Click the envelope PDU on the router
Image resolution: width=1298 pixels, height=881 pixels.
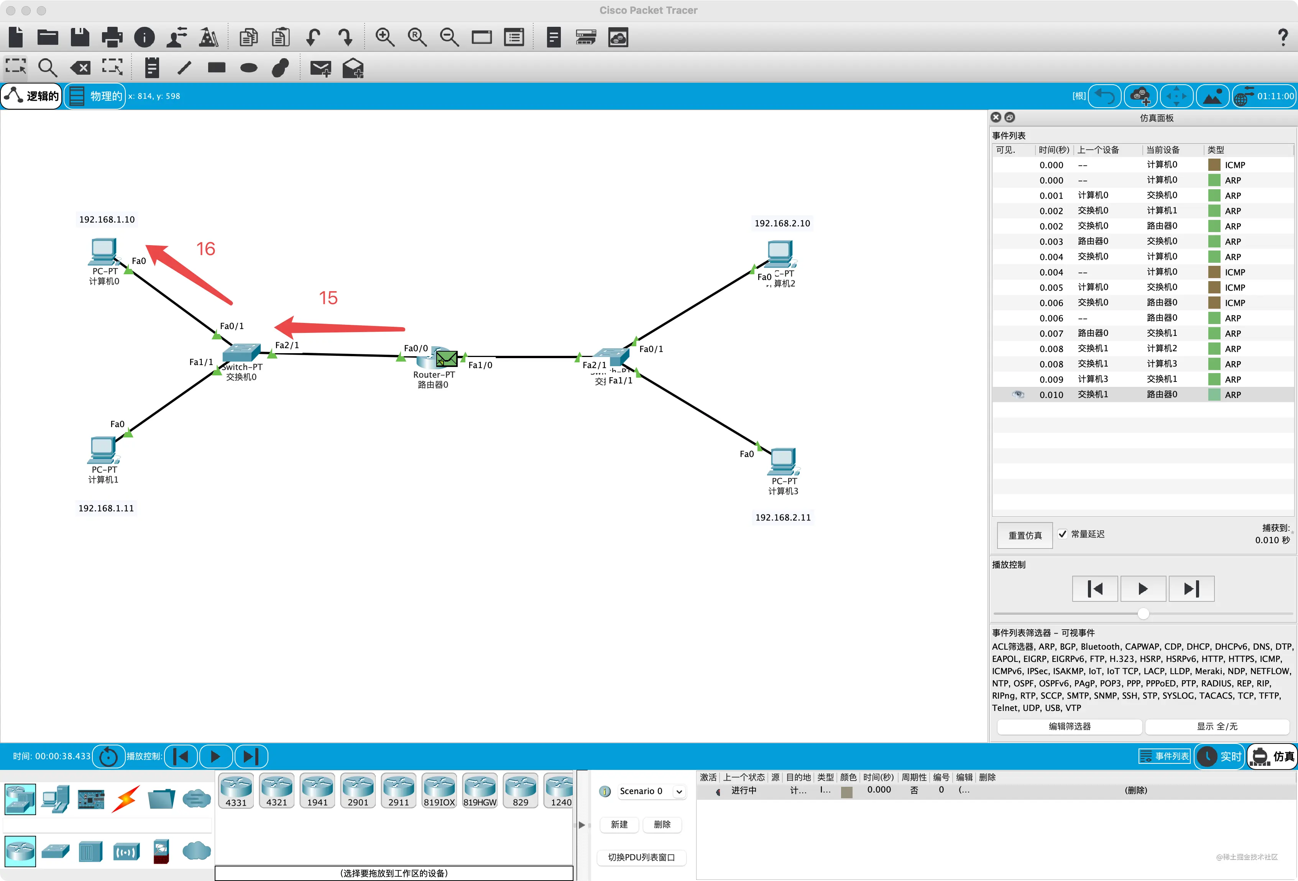[x=446, y=358]
